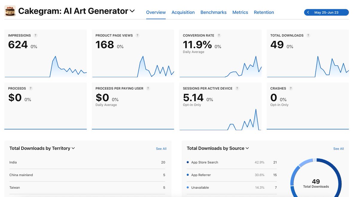
Task: Open the Acquisition tab
Action: click(183, 12)
